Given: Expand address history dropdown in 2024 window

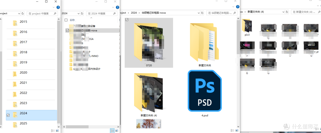Looking at the screenshot, I should tap(78, 13).
